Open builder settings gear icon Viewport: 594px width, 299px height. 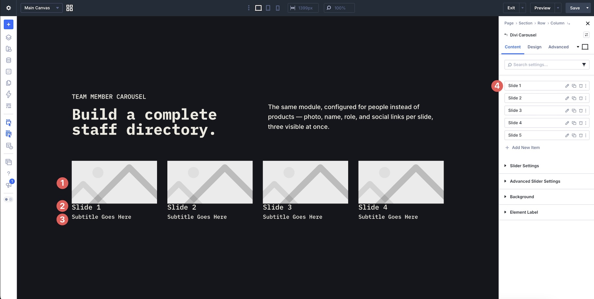coord(9,8)
